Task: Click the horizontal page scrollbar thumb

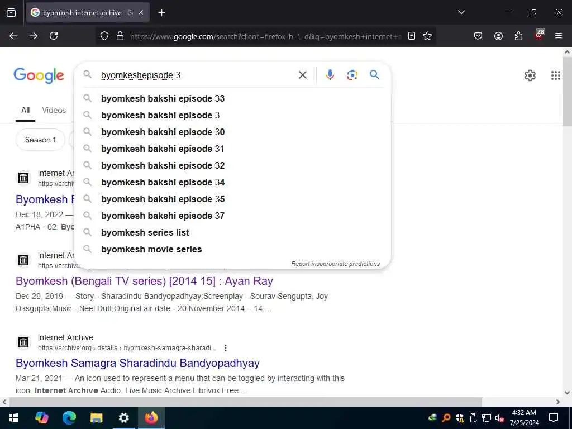Action: pos(245,402)
